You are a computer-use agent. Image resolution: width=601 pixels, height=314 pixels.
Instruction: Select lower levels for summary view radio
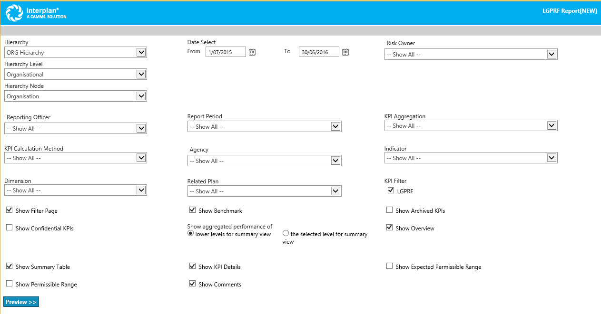pyautogui.click(x=191, y=233)
